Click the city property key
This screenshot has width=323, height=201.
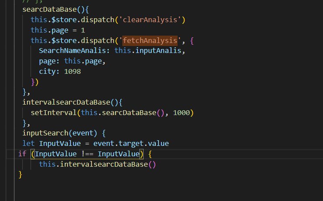point(47,72)
